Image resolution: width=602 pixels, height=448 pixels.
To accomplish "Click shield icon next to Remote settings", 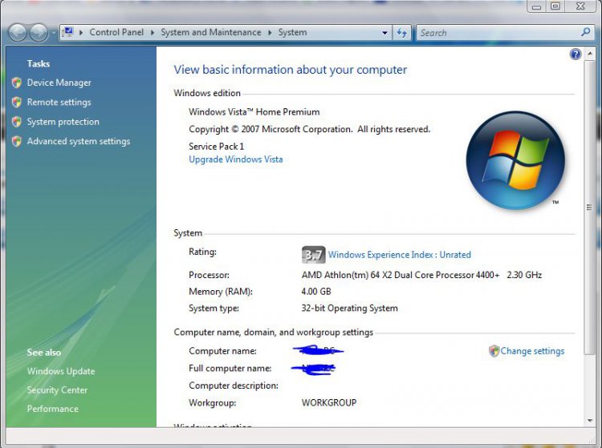I will pos(17,102).
